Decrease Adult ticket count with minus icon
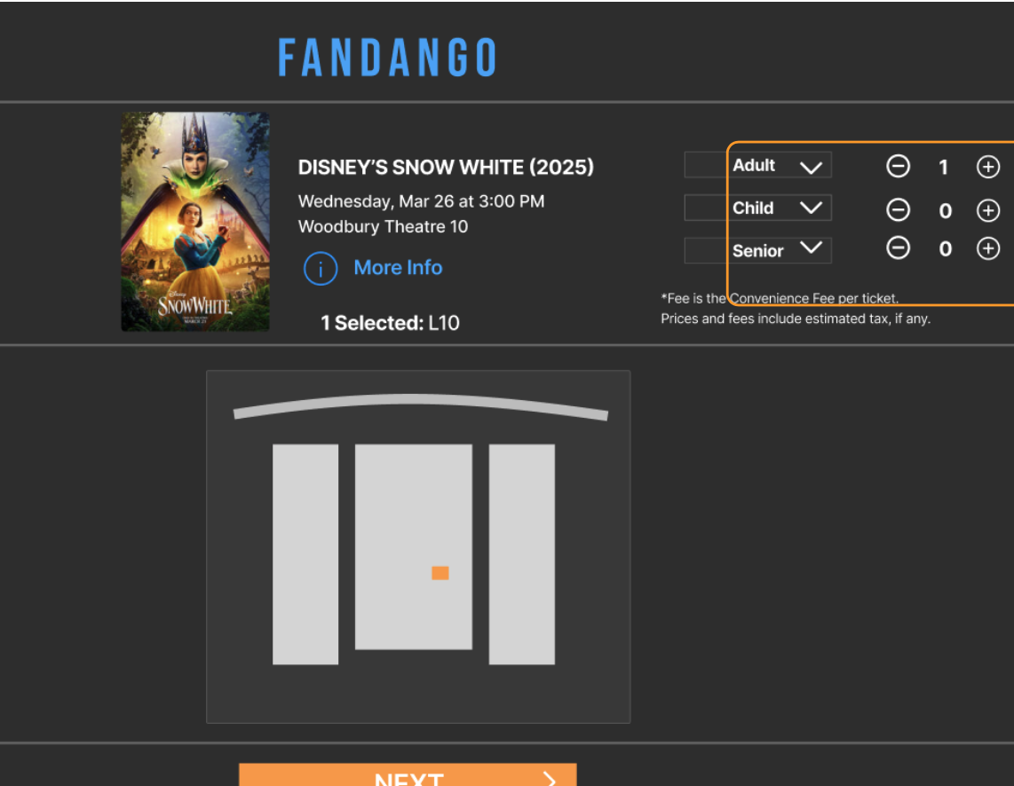This screenshot has width=1014, height=786. (x=899, y=166)
